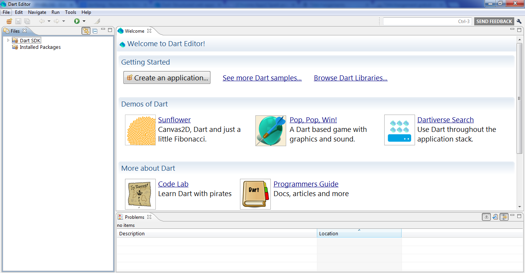
Task: Maximize the Welcome editor area
Action: pos(519,30)
